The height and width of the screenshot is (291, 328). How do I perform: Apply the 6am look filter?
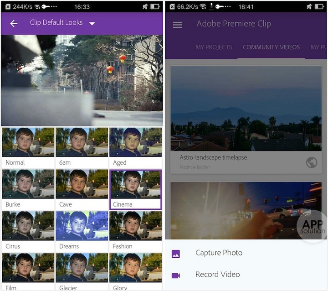click(82, 147)
